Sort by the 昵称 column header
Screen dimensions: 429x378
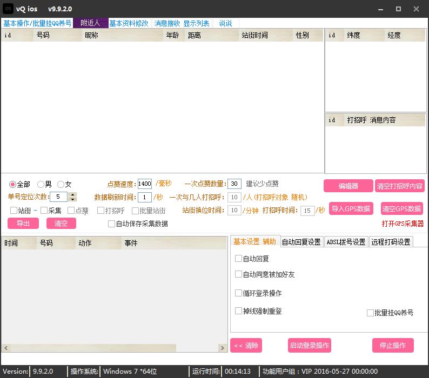point(122,35)
